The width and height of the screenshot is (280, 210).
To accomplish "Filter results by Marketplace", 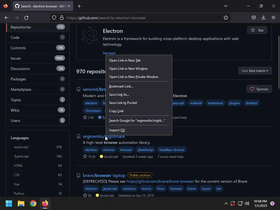I will (x=38, y=89).
